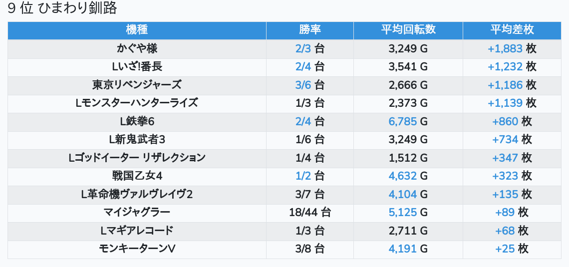Viewport: 569px width, 267px height.
Task: Select the モンキーターンV machine name
Action: click(x=137, y=249)
